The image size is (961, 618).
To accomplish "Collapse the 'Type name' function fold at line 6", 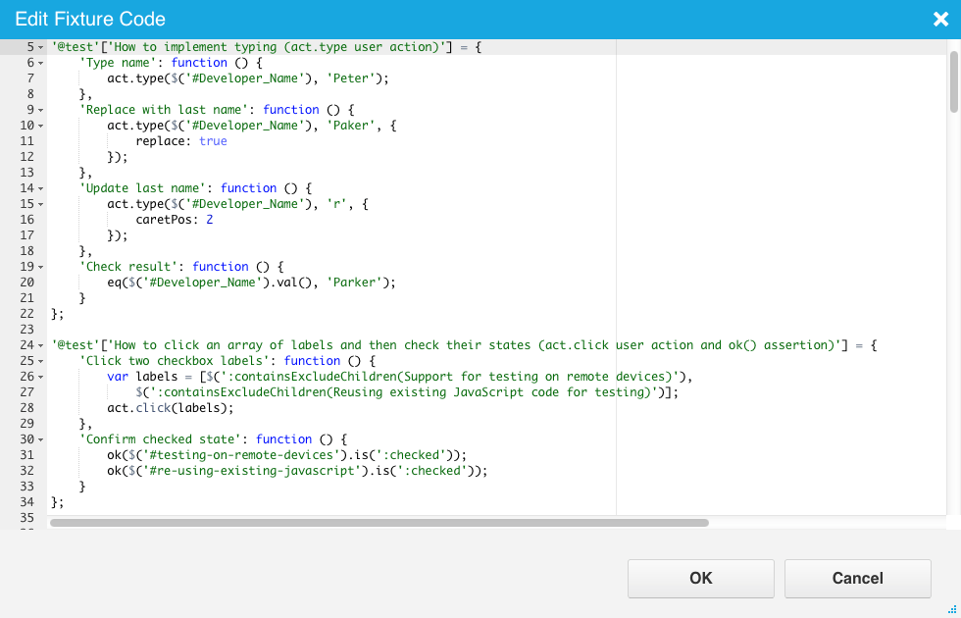I will pyautogui.click(x=40, y=63).
